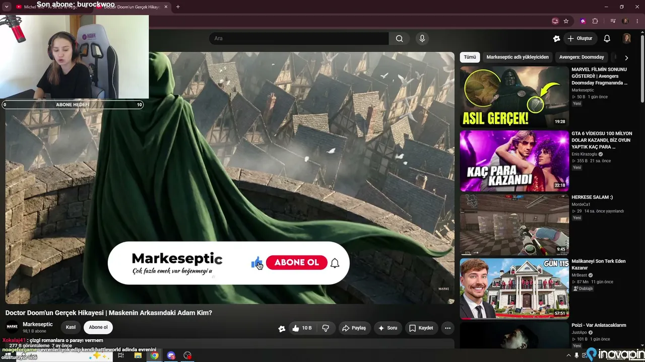The width and height of the screenshot is (645, 362).
Task: Open the HERKESE SALAM video thumbnail
Action: [514, 225]
